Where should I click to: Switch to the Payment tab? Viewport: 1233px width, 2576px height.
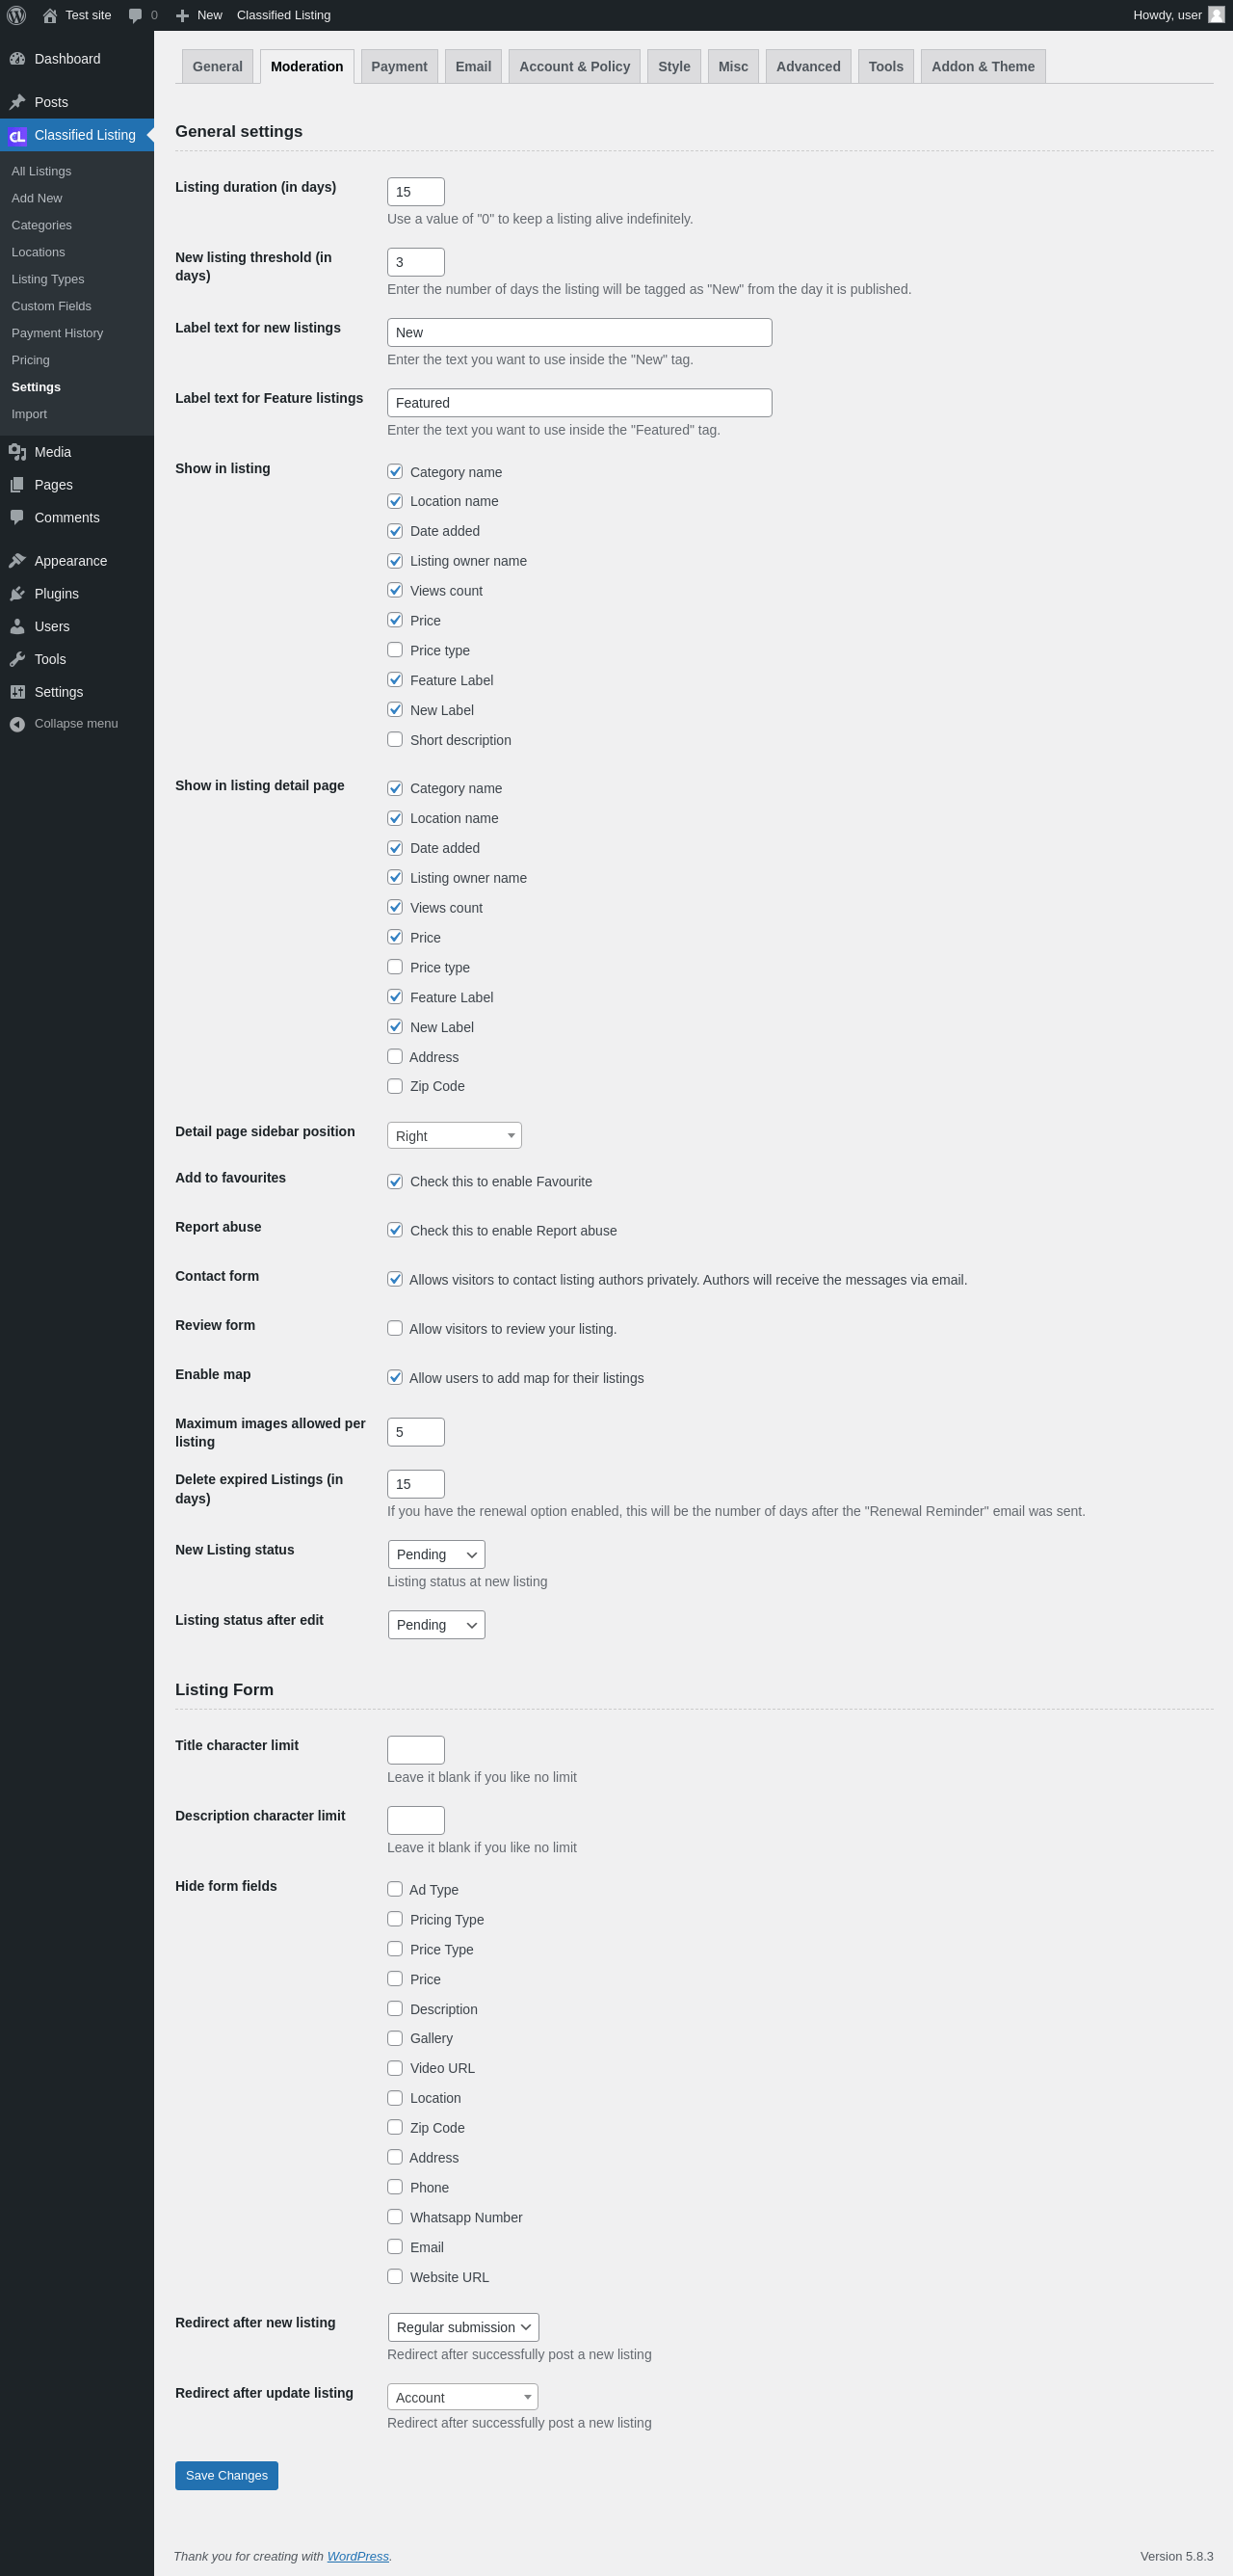(x=399, y=67)
